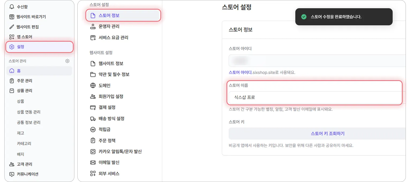Click the bag icon beside 상품 관리

[12, 91]
